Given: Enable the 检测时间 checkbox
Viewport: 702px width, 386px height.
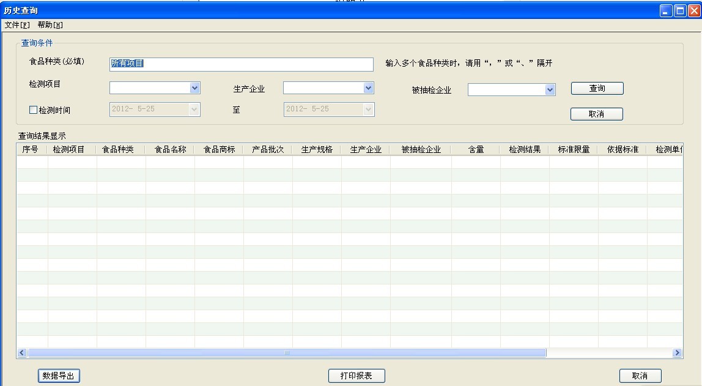Looking at the screenshot, I should point(33,111).
